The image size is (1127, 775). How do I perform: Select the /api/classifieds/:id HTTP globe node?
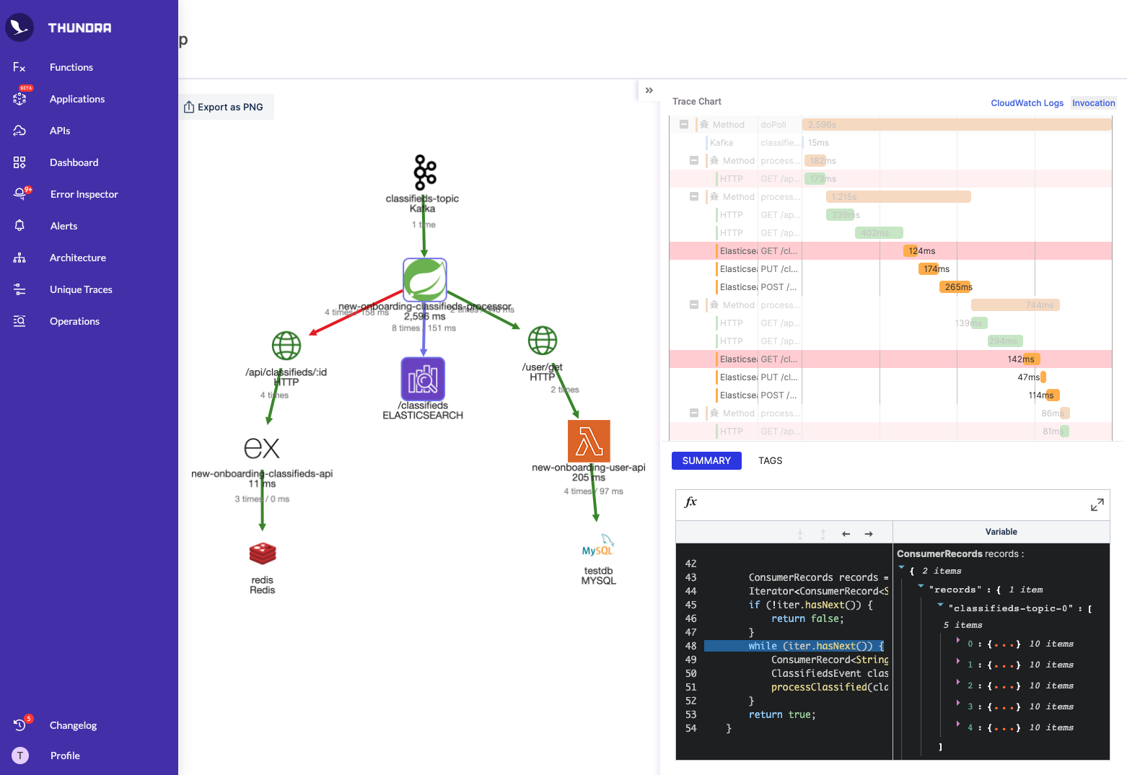coord(286,346)
